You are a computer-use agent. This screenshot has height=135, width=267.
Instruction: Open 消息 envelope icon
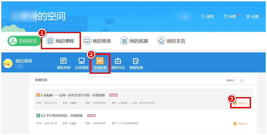(x=226, y=16)
